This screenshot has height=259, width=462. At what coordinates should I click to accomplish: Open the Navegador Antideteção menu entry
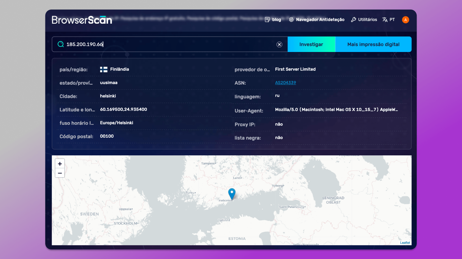pos(320,19)
